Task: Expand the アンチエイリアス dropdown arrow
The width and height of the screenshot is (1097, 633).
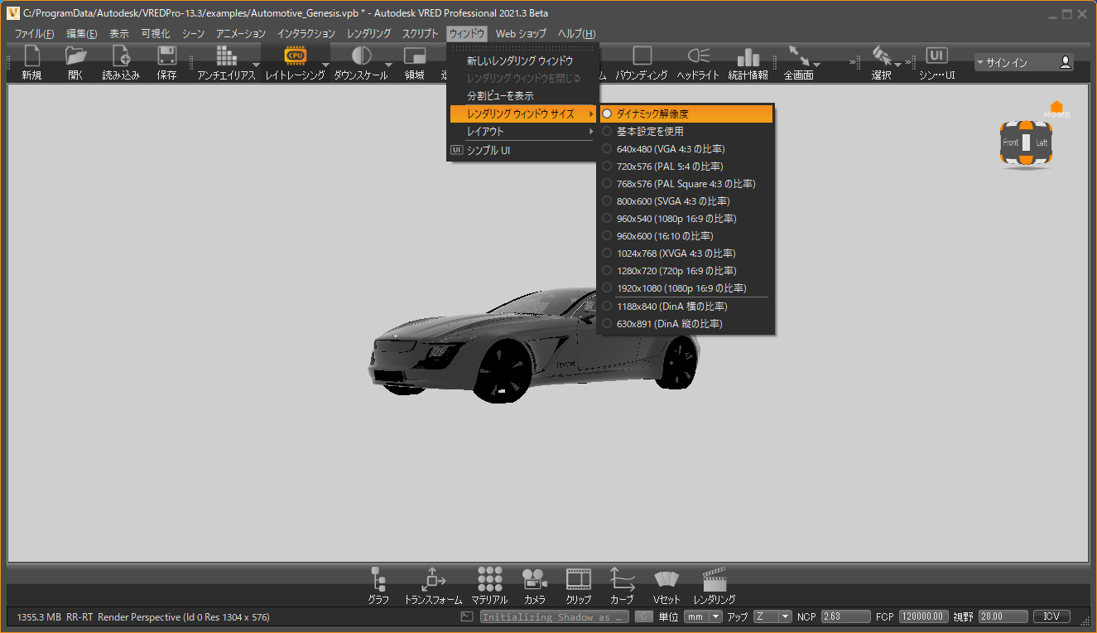Action: point(256,65)
